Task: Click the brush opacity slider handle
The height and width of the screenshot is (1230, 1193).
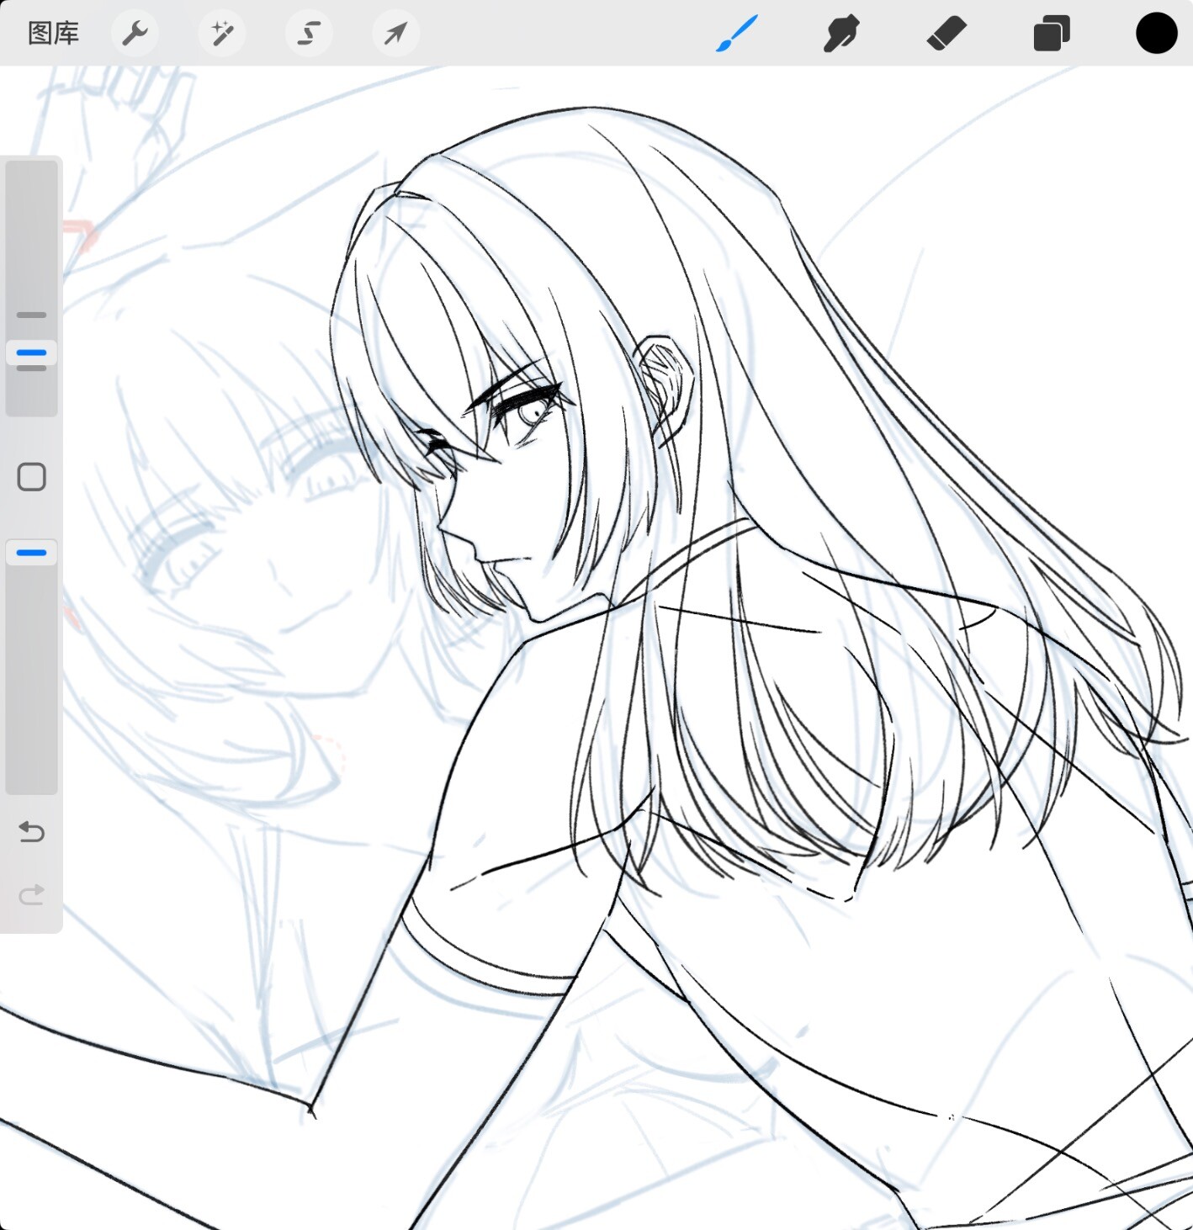Action: tap(32, 553)
